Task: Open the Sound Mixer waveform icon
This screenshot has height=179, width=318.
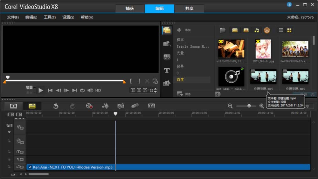Action: tap(105, 106)
